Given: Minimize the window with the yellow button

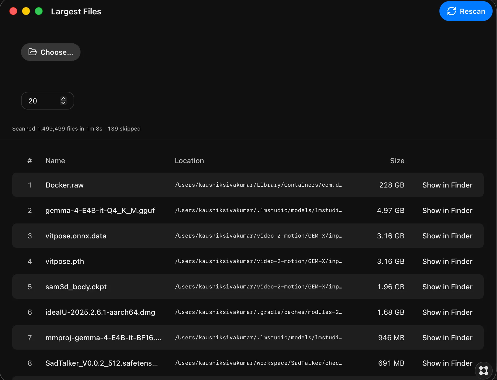Looking at the screenshot, I should coord(26,11).
